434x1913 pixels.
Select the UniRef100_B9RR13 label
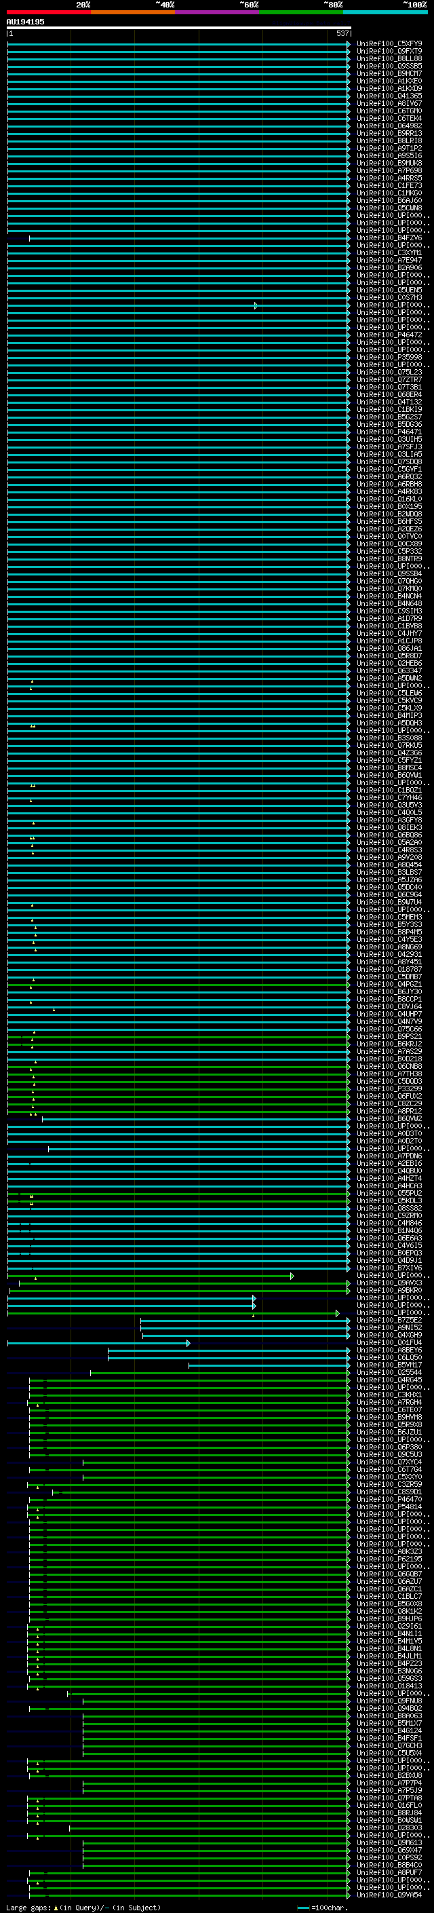pyautogui.click(x=389, y=133)
